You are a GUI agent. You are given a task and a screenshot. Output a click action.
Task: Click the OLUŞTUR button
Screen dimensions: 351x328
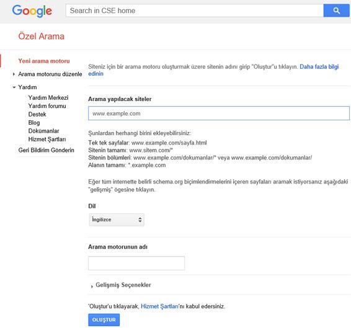click(104, 320)
